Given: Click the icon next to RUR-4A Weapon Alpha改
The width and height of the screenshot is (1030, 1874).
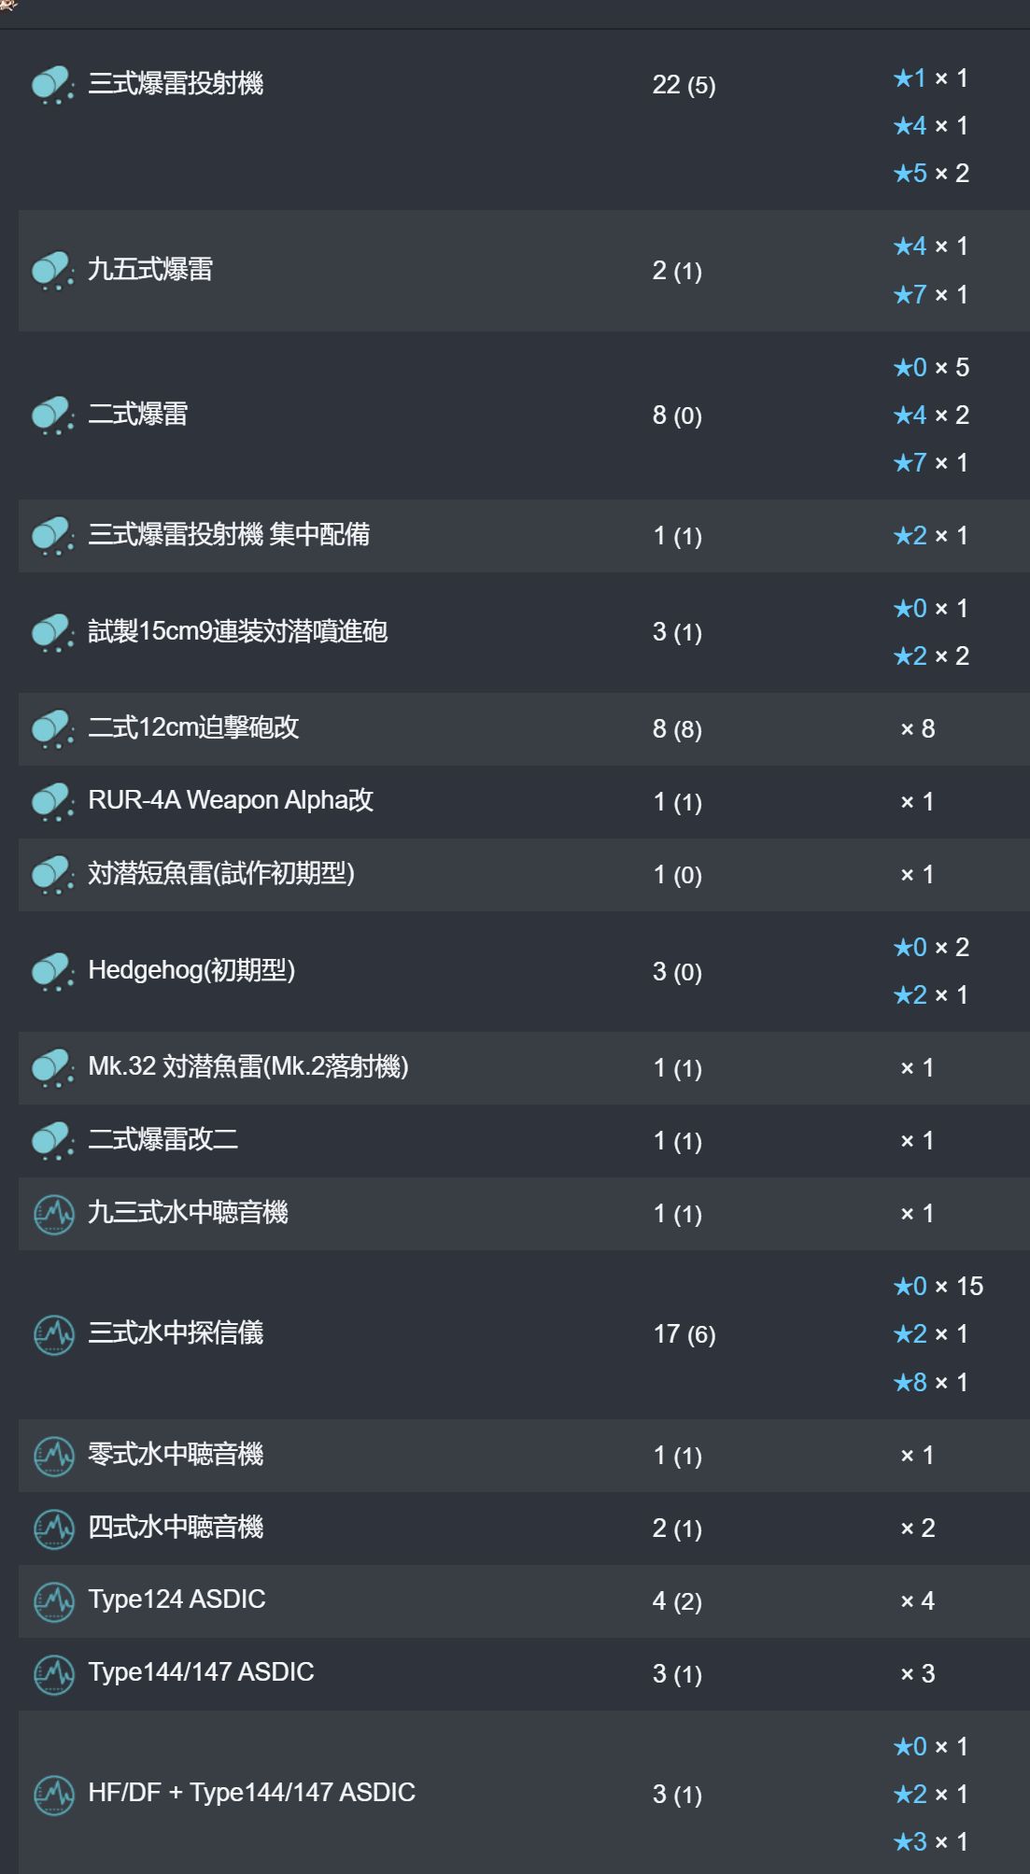Looking at the screenshot, I should click(53, 801).
